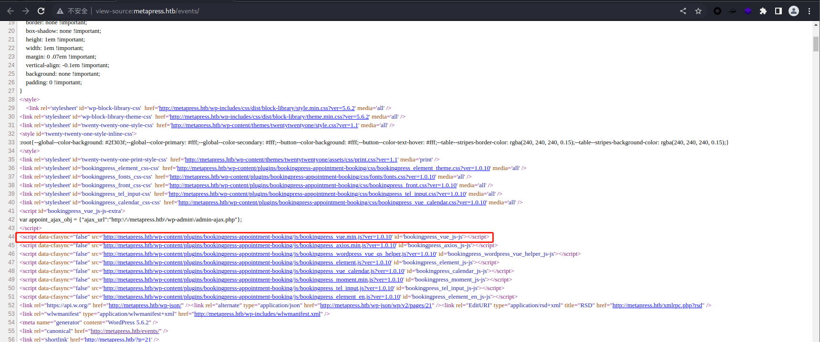Open bookingpress_element_en.js script link
Image resolution: width=820 pixels, height=342 pixels.
[x=252, y=297]
